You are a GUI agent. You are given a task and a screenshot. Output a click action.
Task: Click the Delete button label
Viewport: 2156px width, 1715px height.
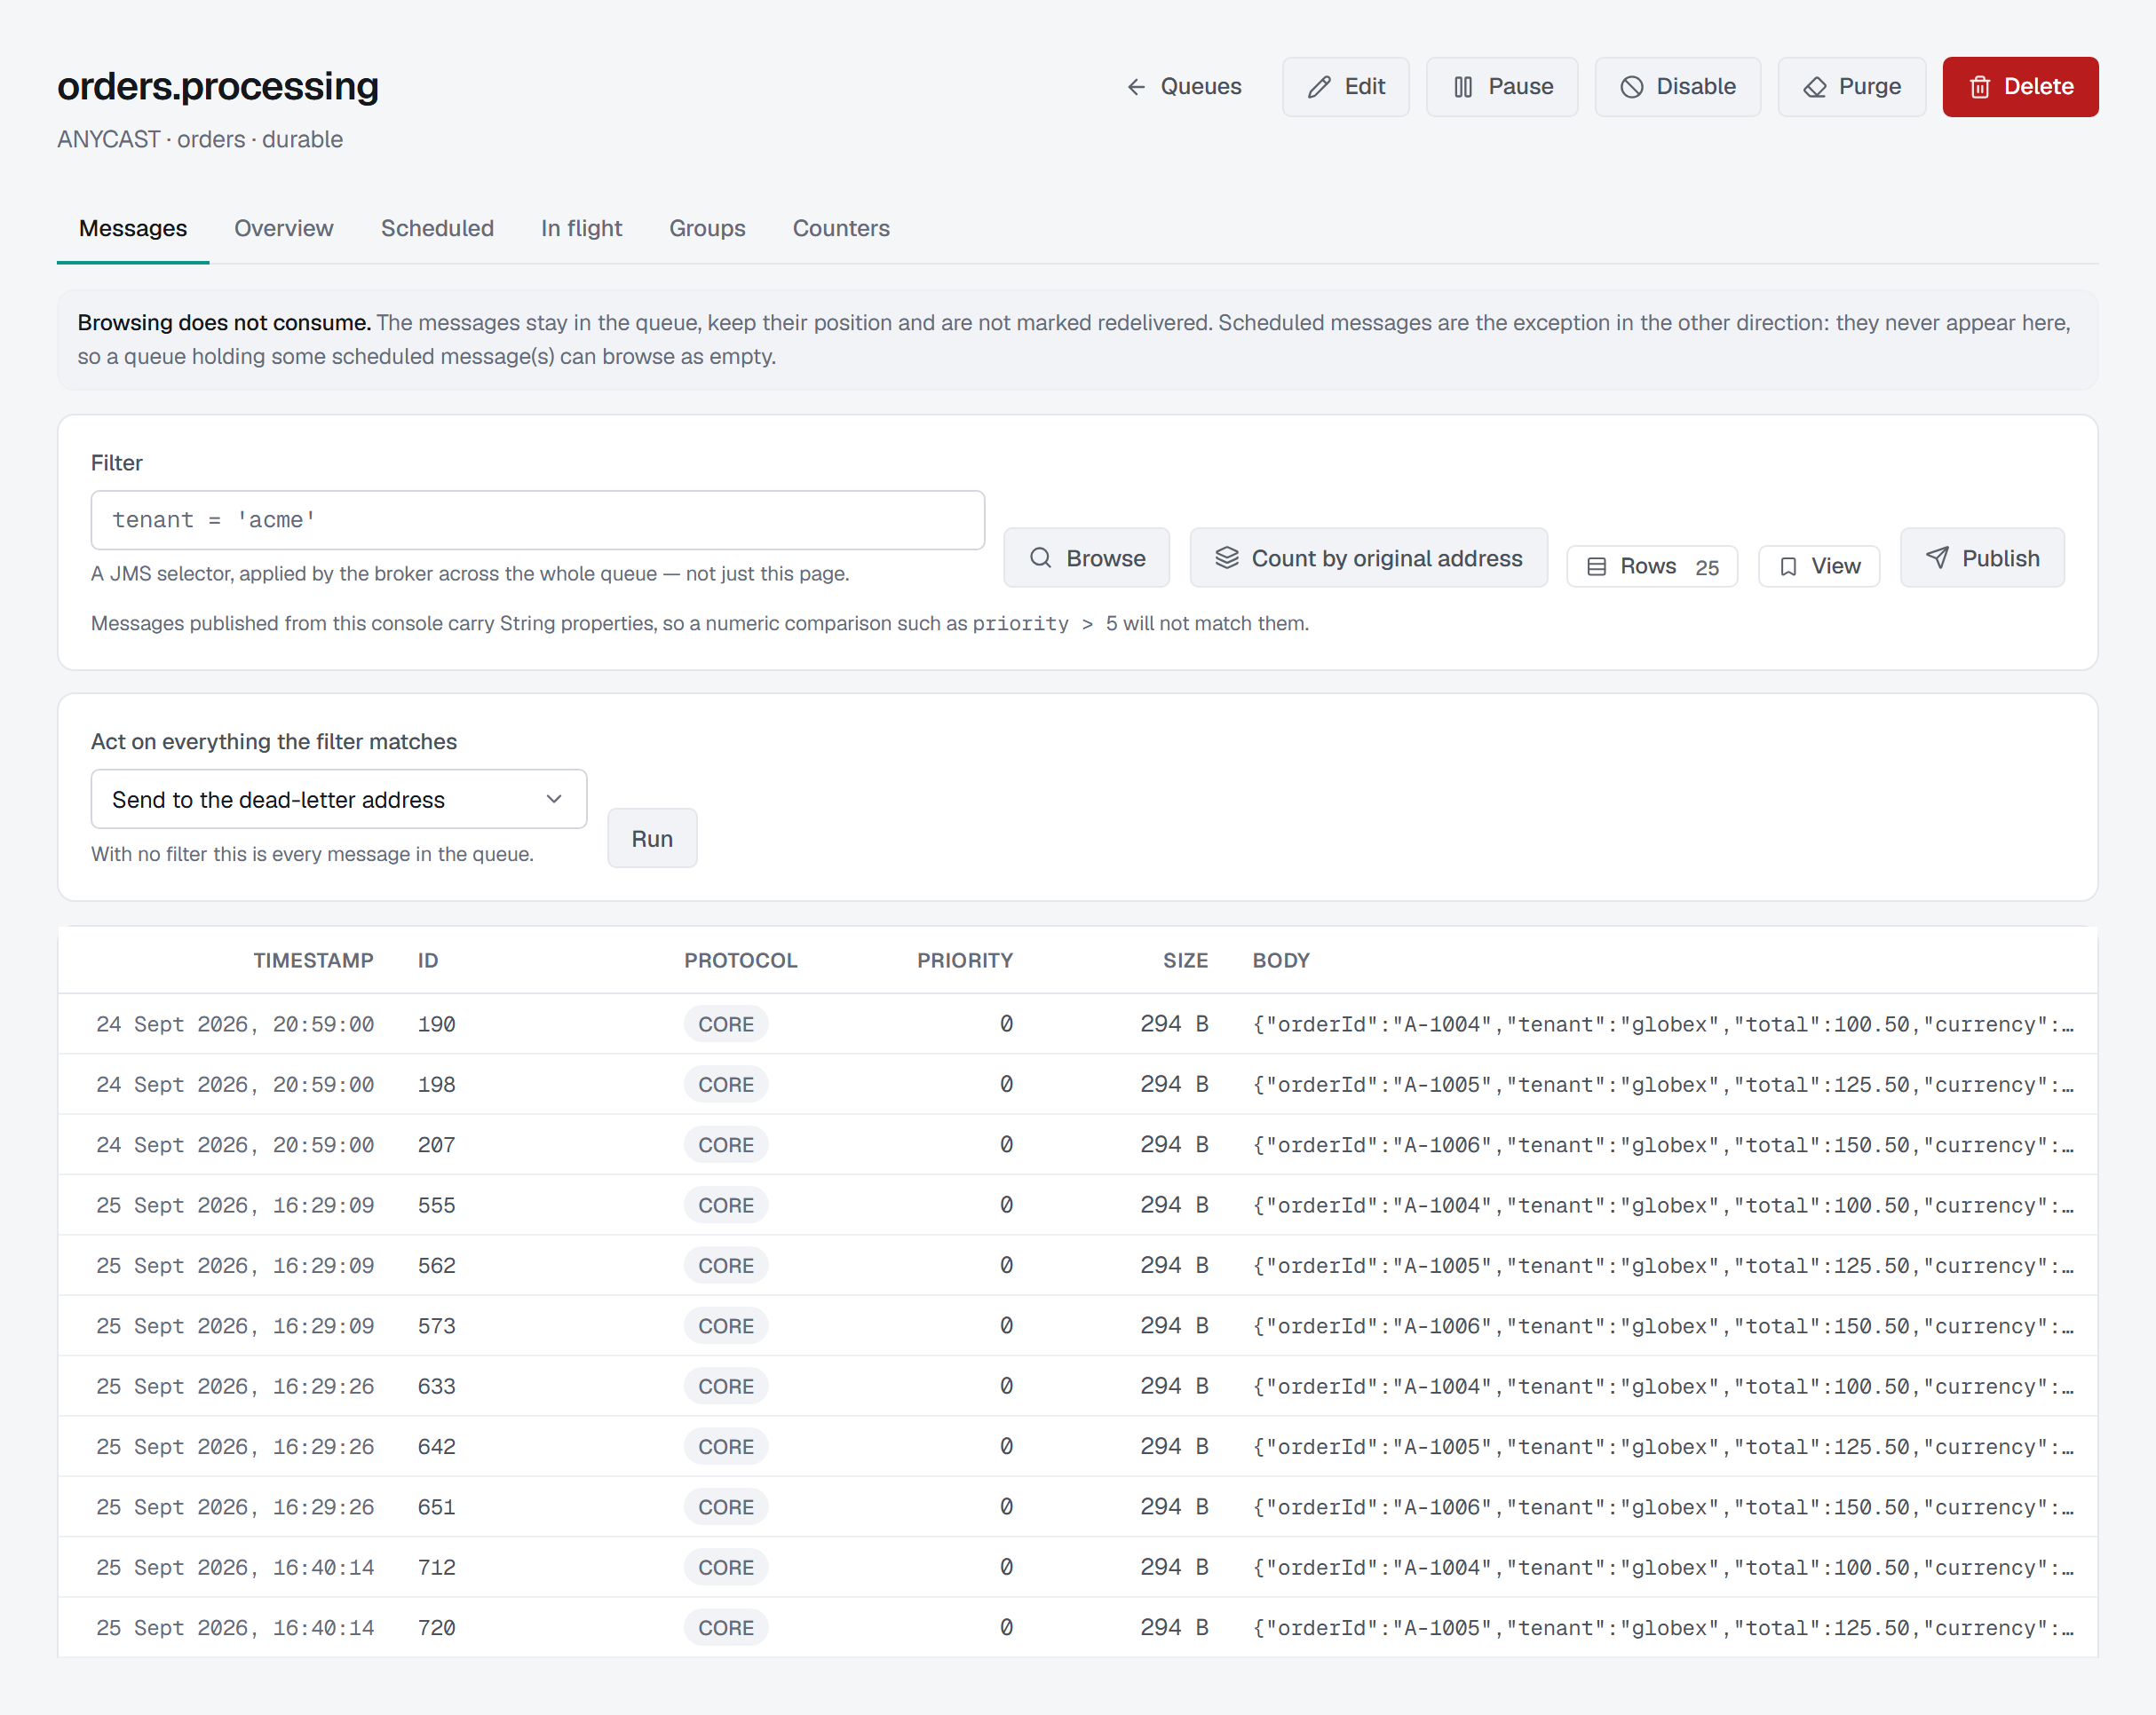[x=2038, y=87]
